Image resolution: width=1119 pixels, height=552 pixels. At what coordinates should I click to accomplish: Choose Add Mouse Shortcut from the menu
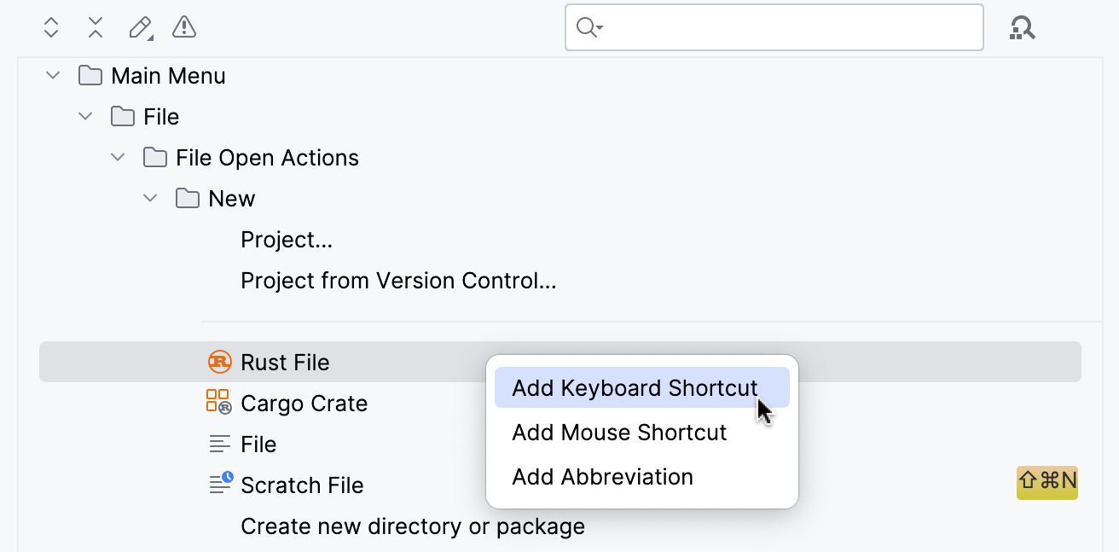(x=619, y=433)
